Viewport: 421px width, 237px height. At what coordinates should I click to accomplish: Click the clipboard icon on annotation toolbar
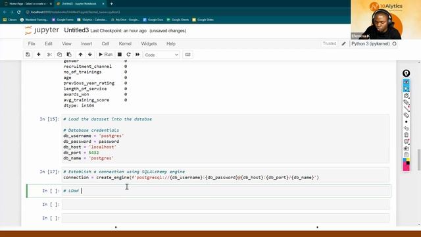click(x=407, y=155)
